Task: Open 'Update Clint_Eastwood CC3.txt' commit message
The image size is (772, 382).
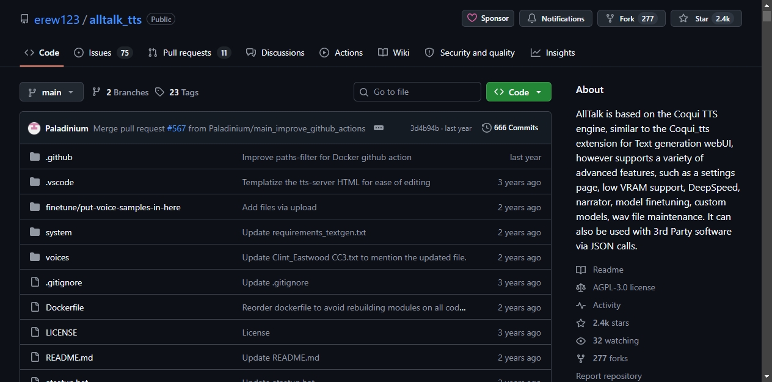Action: point(354,257)
